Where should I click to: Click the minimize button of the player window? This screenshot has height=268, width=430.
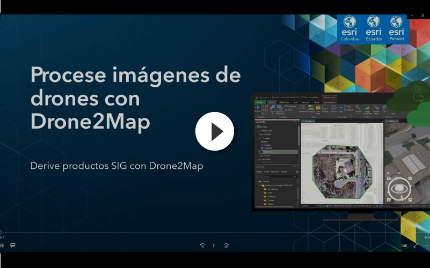pyautogui.click(x=412, y=16)
